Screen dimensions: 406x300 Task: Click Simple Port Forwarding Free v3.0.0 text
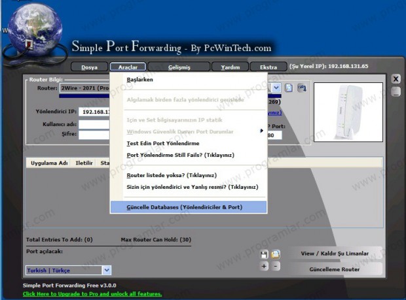point(69,285)
